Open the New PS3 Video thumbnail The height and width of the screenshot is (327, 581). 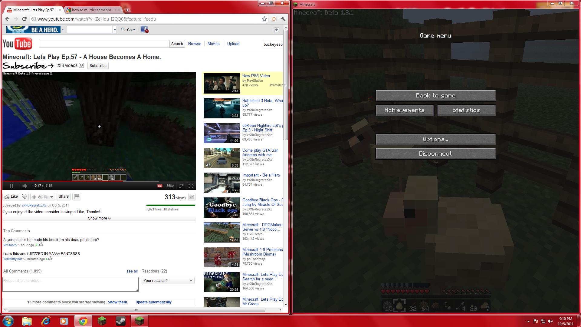(222, 84)
